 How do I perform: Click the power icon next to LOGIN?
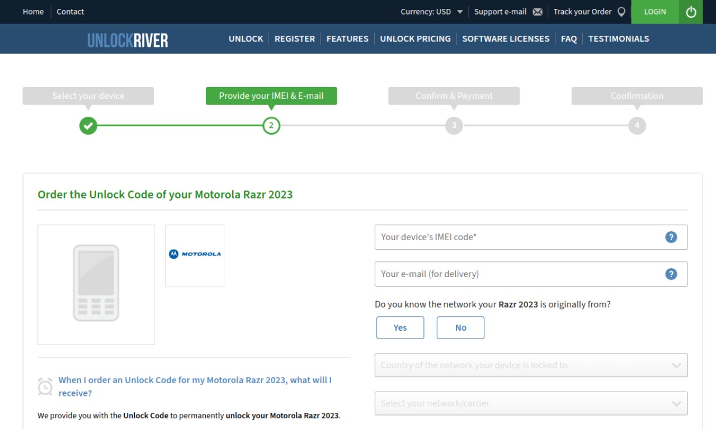[x=691, y=12]
